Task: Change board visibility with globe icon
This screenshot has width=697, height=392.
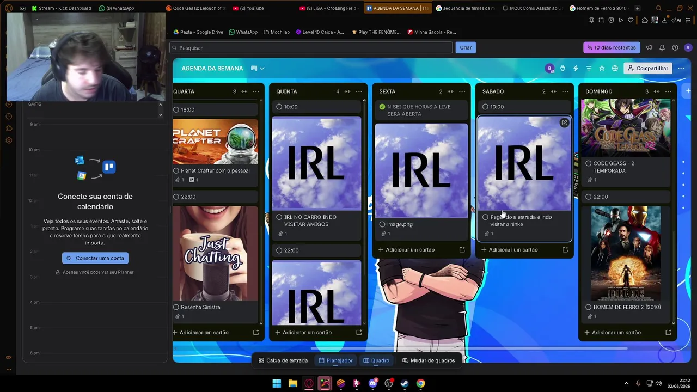Action: pos(615,69)
